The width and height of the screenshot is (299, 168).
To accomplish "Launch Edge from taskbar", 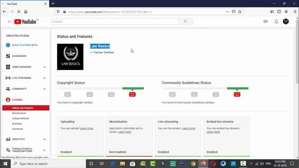I will [x=113, y=164].
